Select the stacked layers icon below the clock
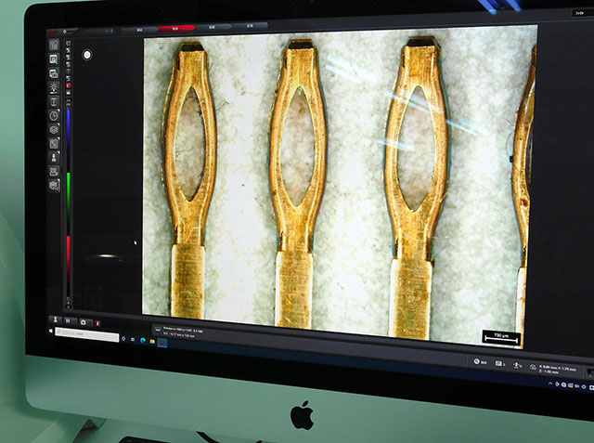This screenshot has width=594, height=443. pyautogui.click(x=54, y=130)
